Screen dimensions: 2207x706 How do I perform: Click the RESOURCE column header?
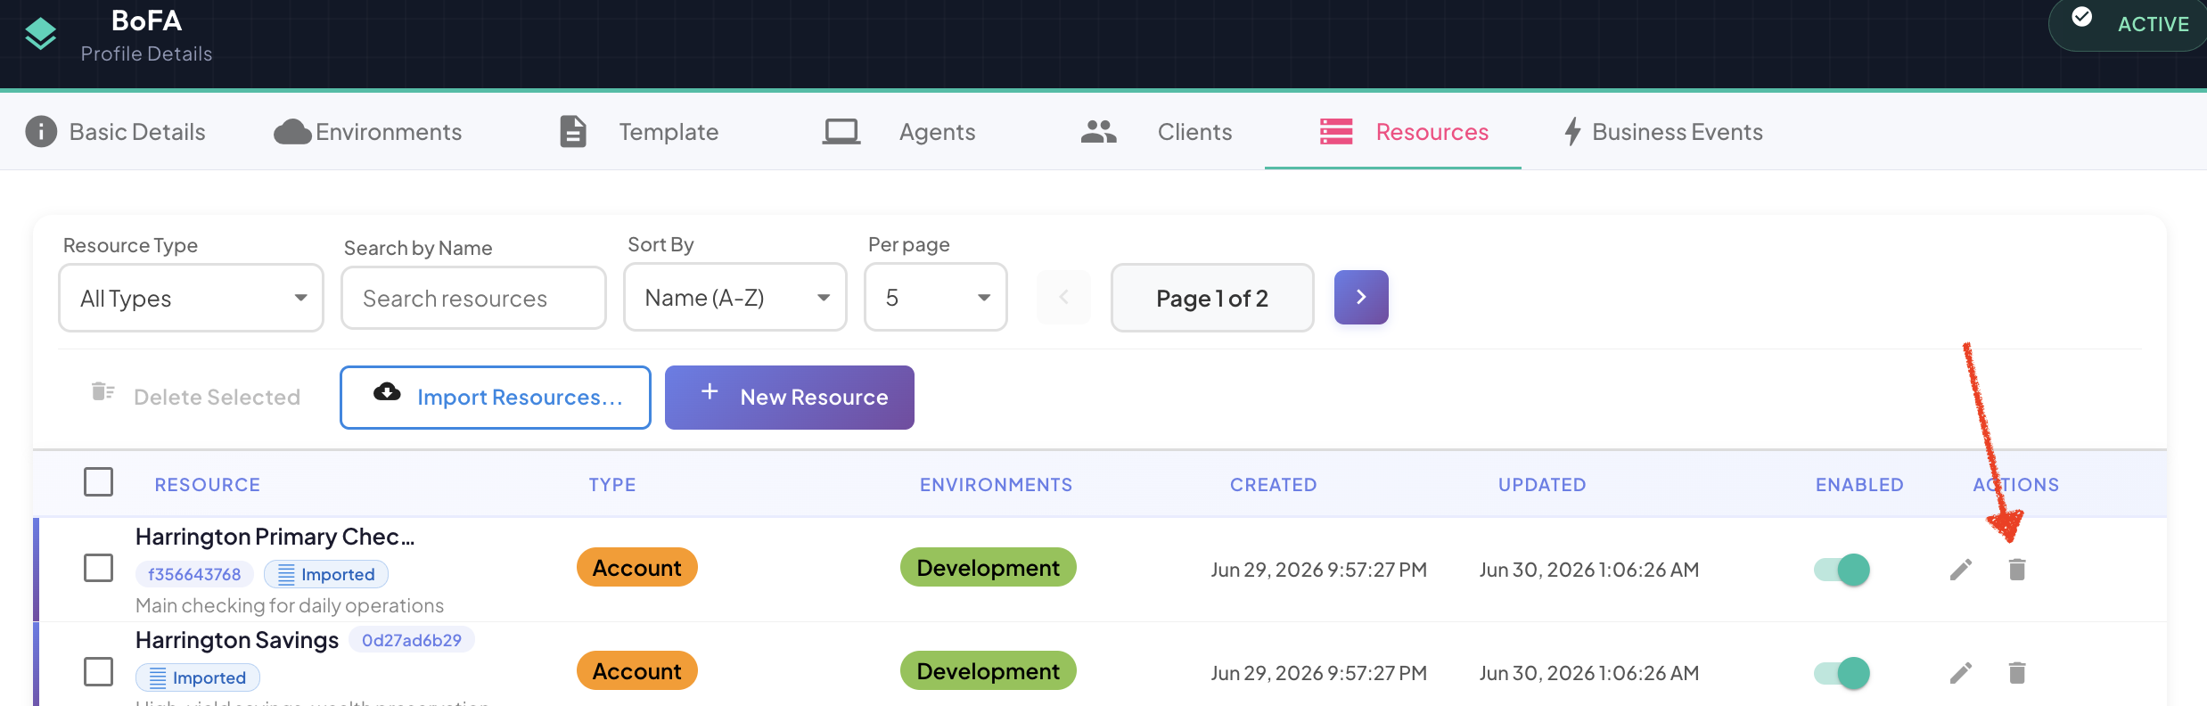(x=208, y=485)
